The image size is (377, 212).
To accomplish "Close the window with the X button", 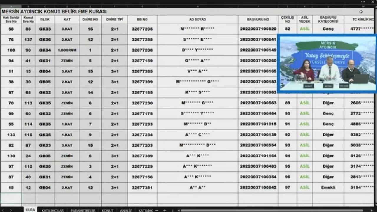I will (372, 2).
